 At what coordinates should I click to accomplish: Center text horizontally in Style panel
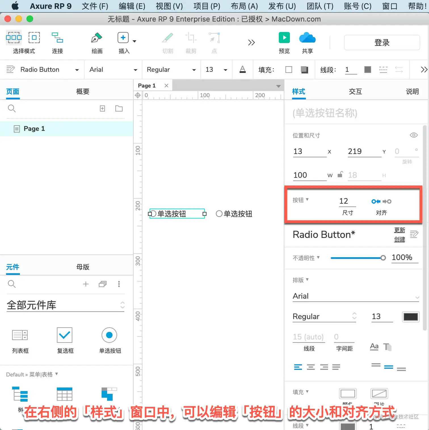[311, 367]
